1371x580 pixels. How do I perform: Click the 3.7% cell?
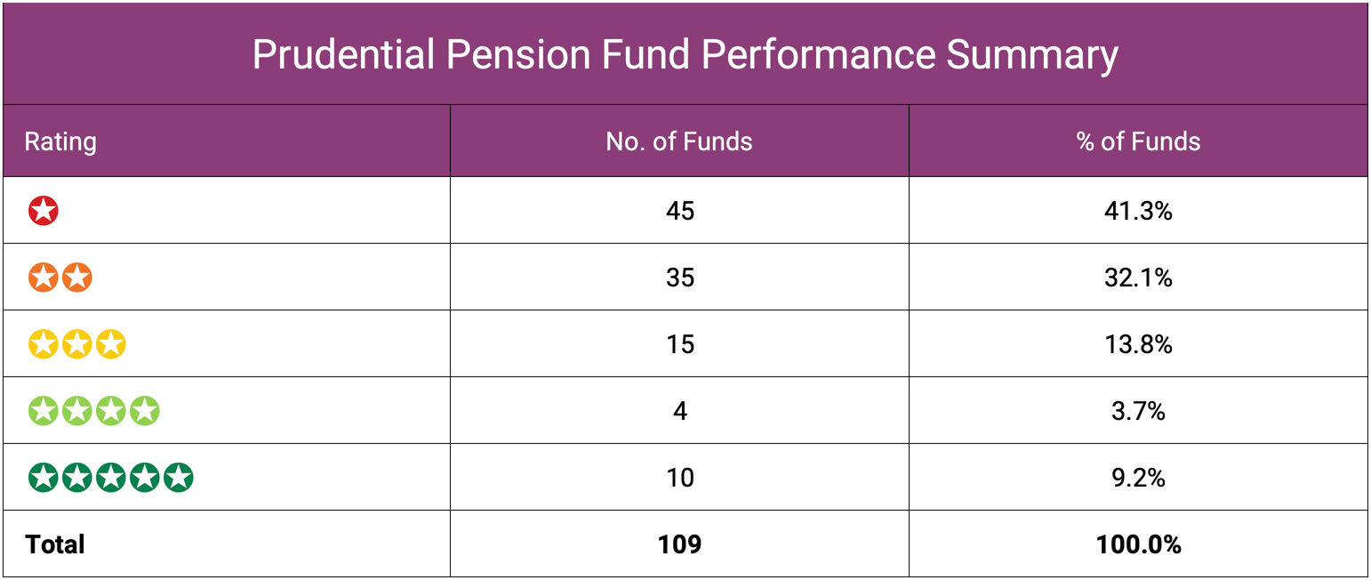(x=1138, y=411)
